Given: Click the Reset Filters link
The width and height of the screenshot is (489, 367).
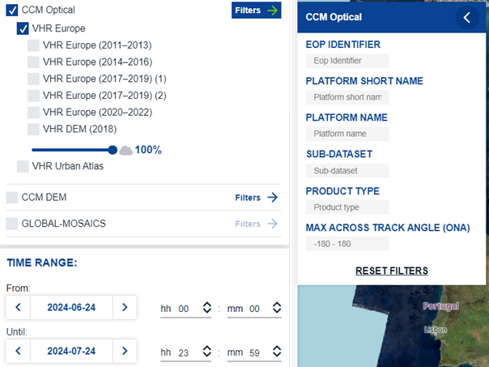Looking at the screenshot, I should 391,271.
